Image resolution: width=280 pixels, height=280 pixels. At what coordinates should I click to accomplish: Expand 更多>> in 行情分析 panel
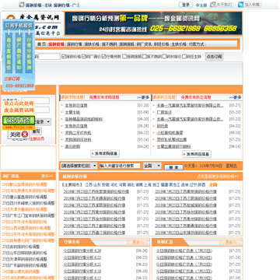(x=139, y=242)
